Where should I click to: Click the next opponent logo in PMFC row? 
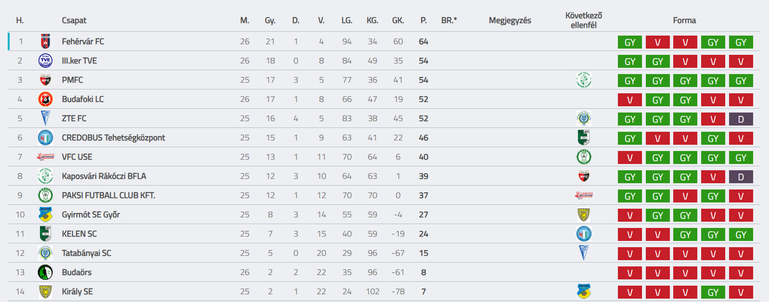click(584, 80)
